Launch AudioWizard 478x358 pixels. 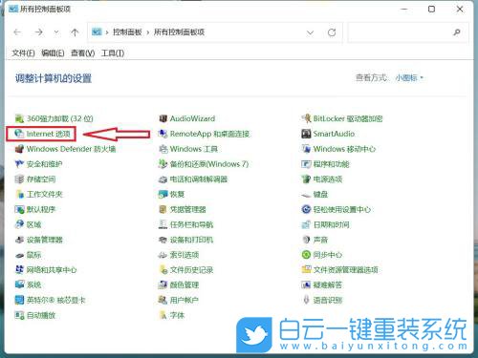tap(187, 118)
